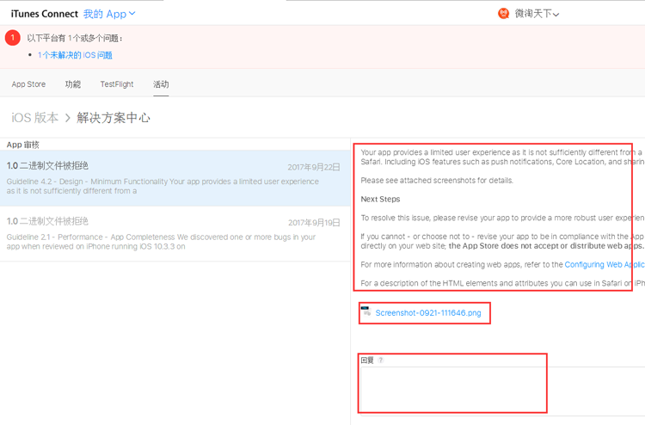This screenshot has width=645, height=425.
Task: Click the screenshot attachment file icon
Action: 365,311
